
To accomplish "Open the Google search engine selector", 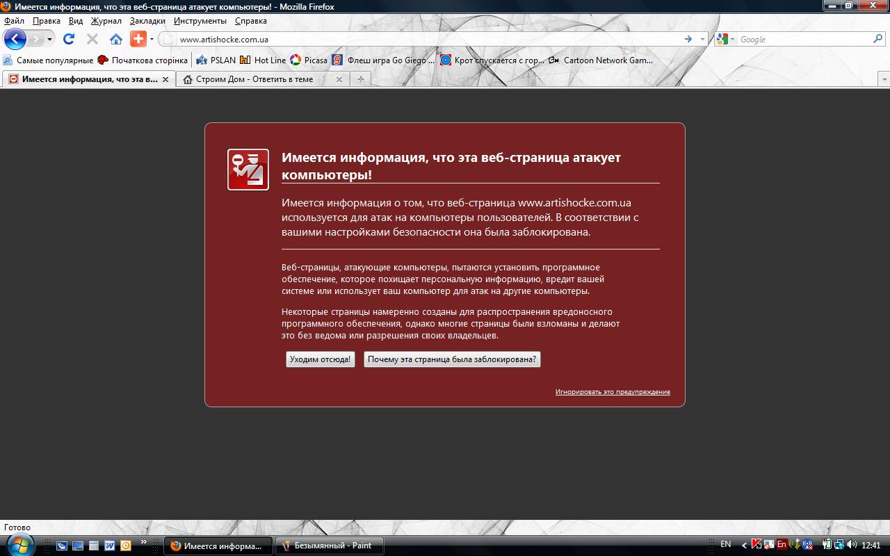I will click(726, 40).
